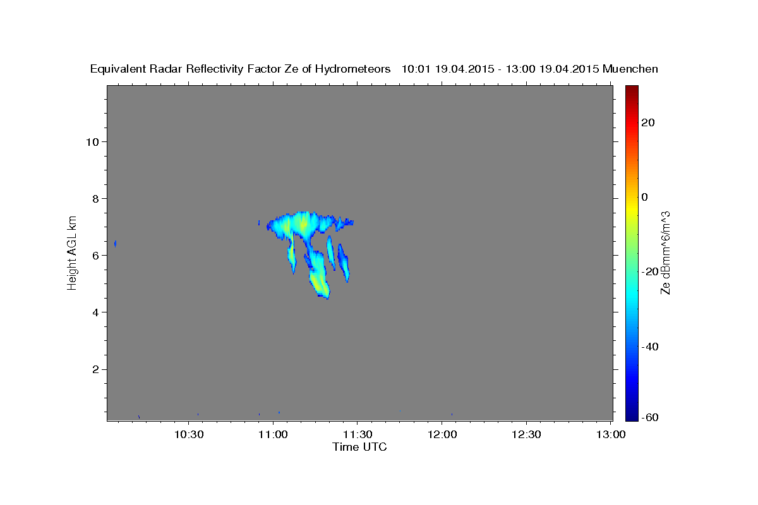758x505 pixels.
Task: Click the colorbar label 'Ze dBmm^6/m^3'
Action: coord(665,252)
